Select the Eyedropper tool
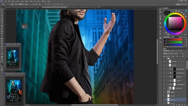This screenshot has width=188, height=106. 2,23
